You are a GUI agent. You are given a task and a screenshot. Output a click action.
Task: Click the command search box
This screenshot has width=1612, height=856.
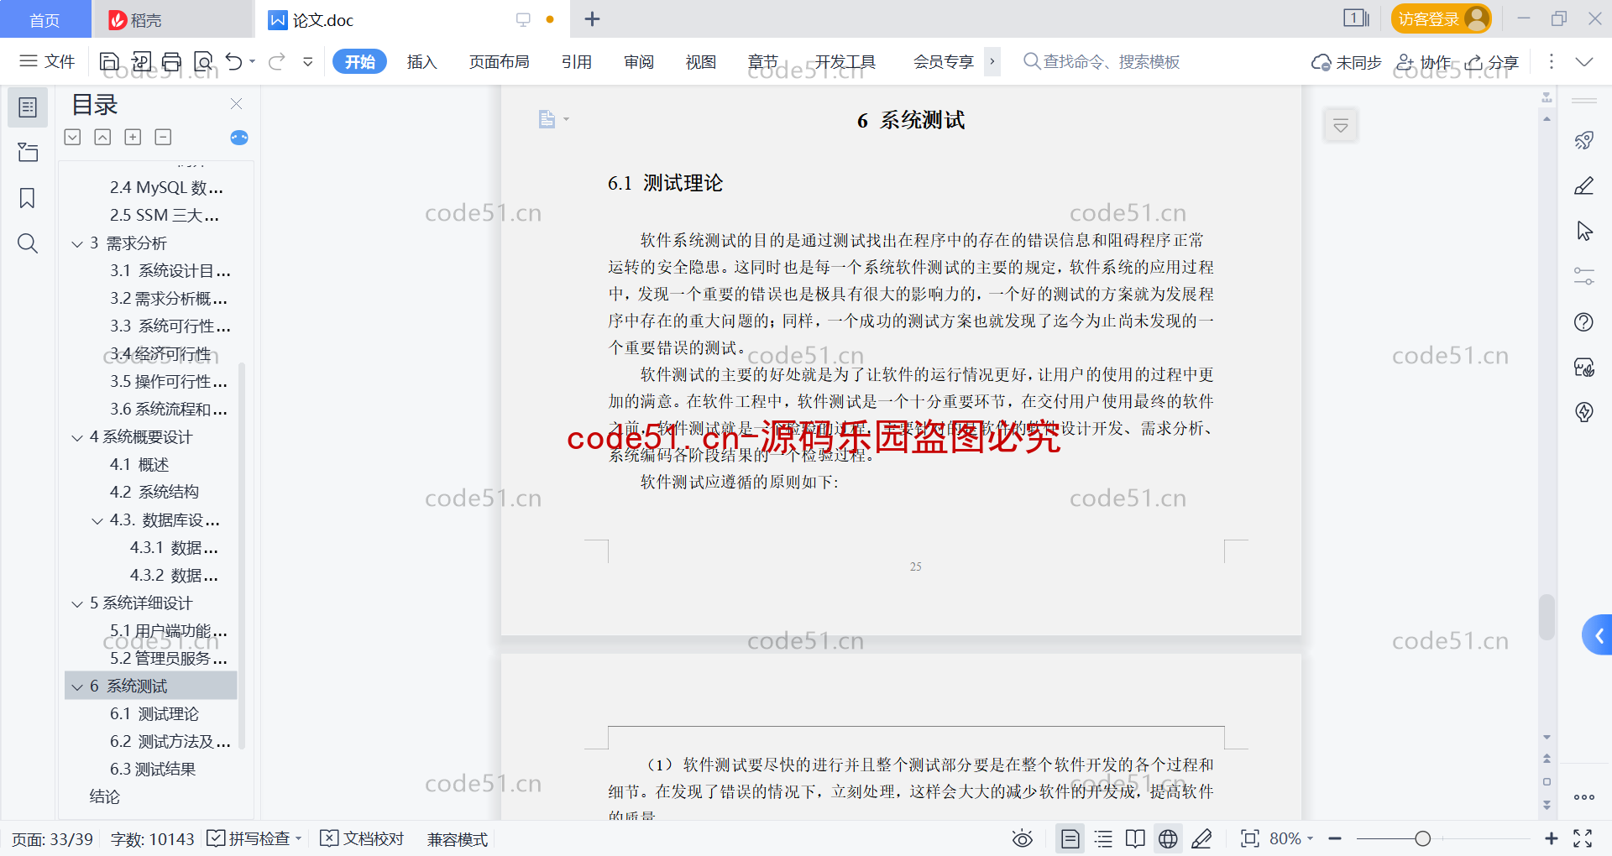pos(1102,61)
